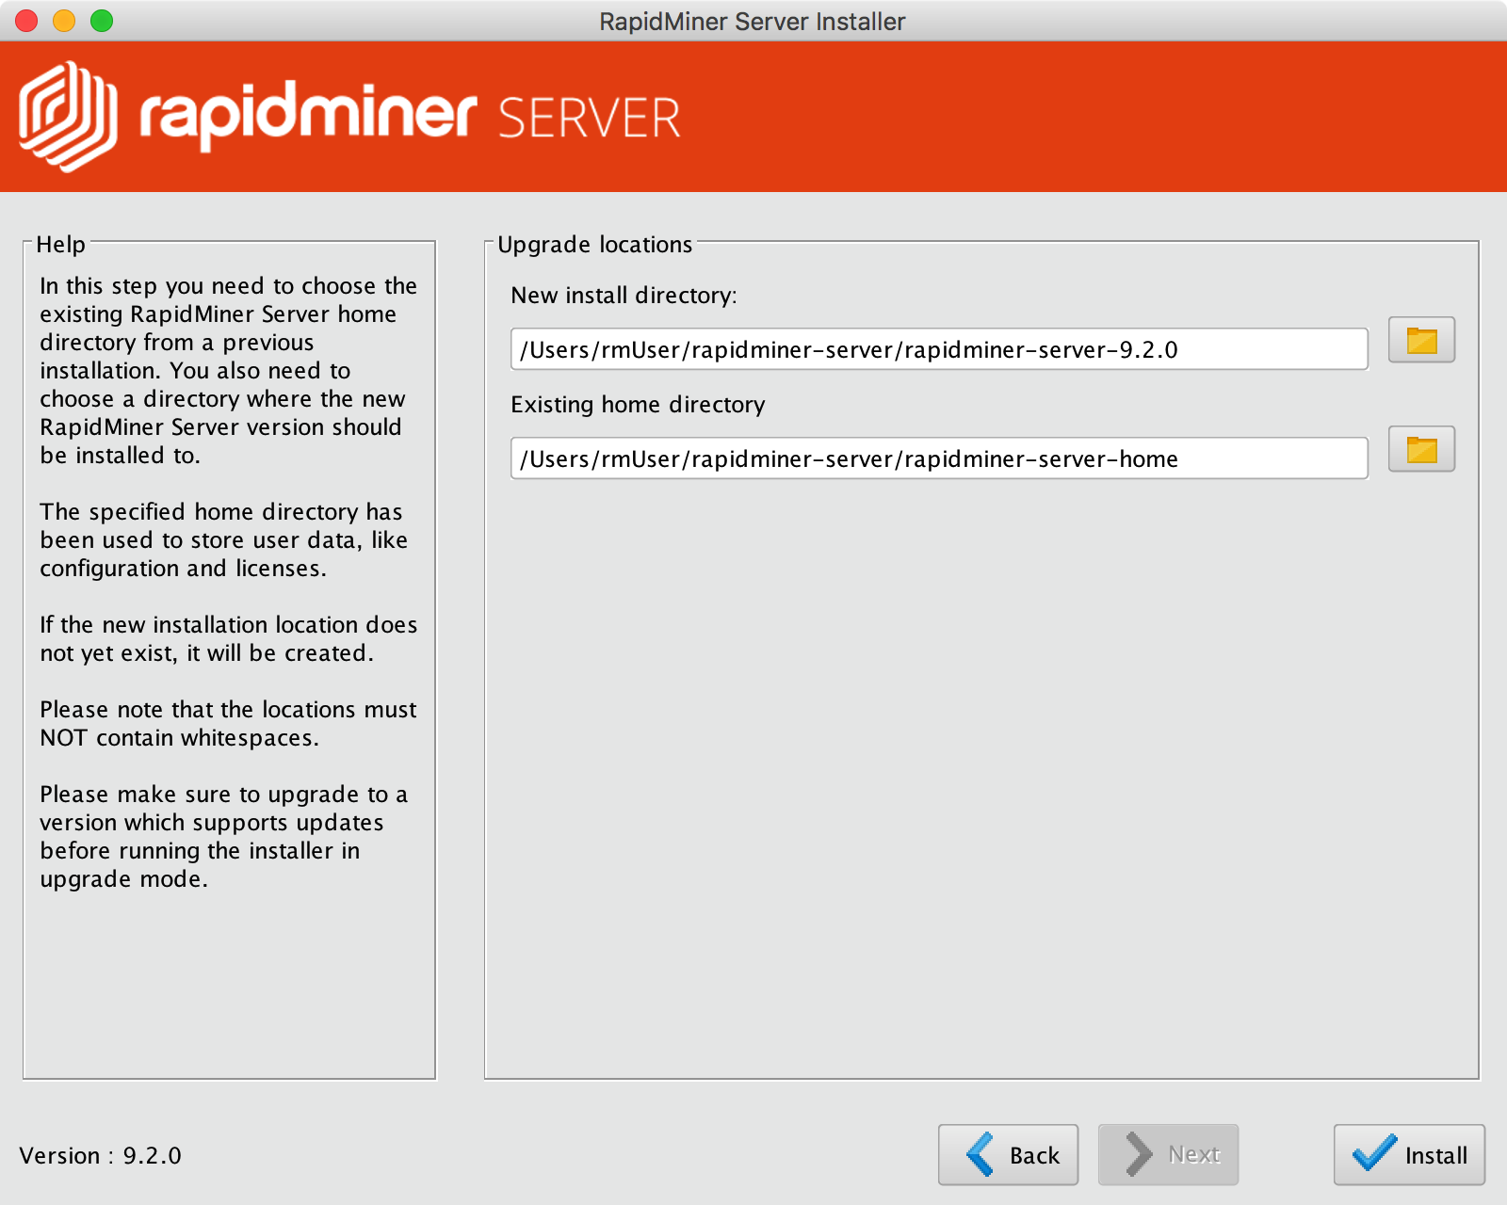Minimize the installer with yellow button
1507x1205 pixels.
coord(64,21)
